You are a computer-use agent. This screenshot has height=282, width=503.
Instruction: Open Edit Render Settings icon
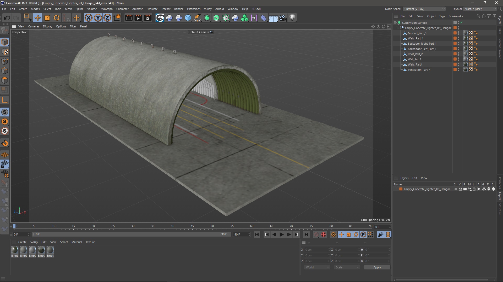[148, 18]
